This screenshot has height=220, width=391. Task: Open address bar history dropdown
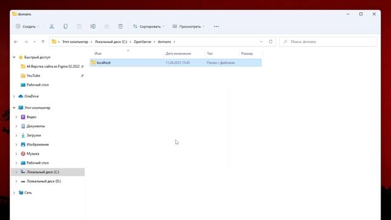point(261,42)
